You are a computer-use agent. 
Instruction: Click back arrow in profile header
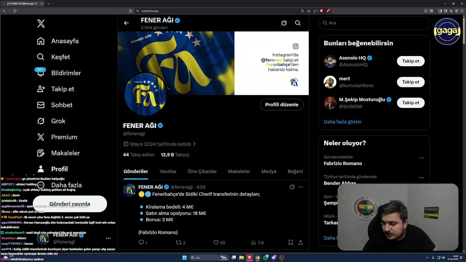tap(126, 23)
